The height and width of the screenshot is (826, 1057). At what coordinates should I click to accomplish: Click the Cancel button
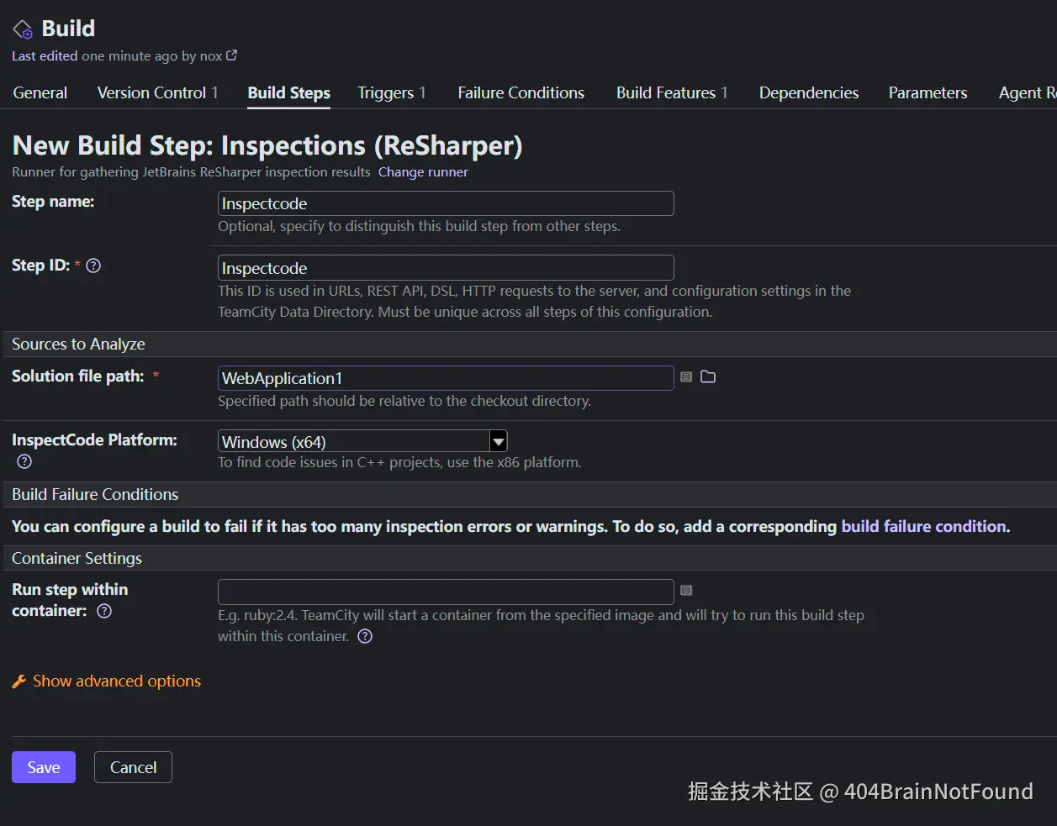point(133,767)
